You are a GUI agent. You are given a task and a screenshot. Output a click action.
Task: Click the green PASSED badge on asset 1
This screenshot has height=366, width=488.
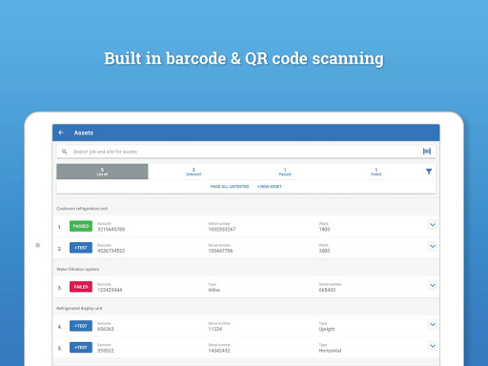point(81,226)
